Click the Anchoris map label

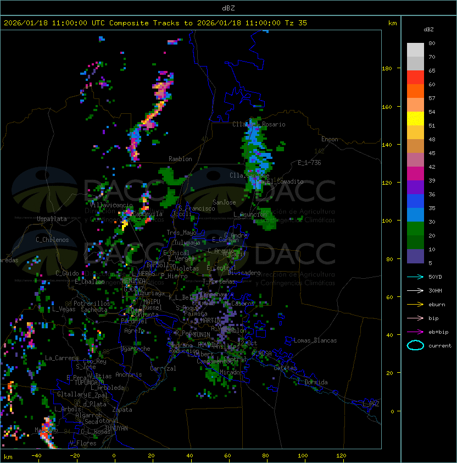coord(129,374)
